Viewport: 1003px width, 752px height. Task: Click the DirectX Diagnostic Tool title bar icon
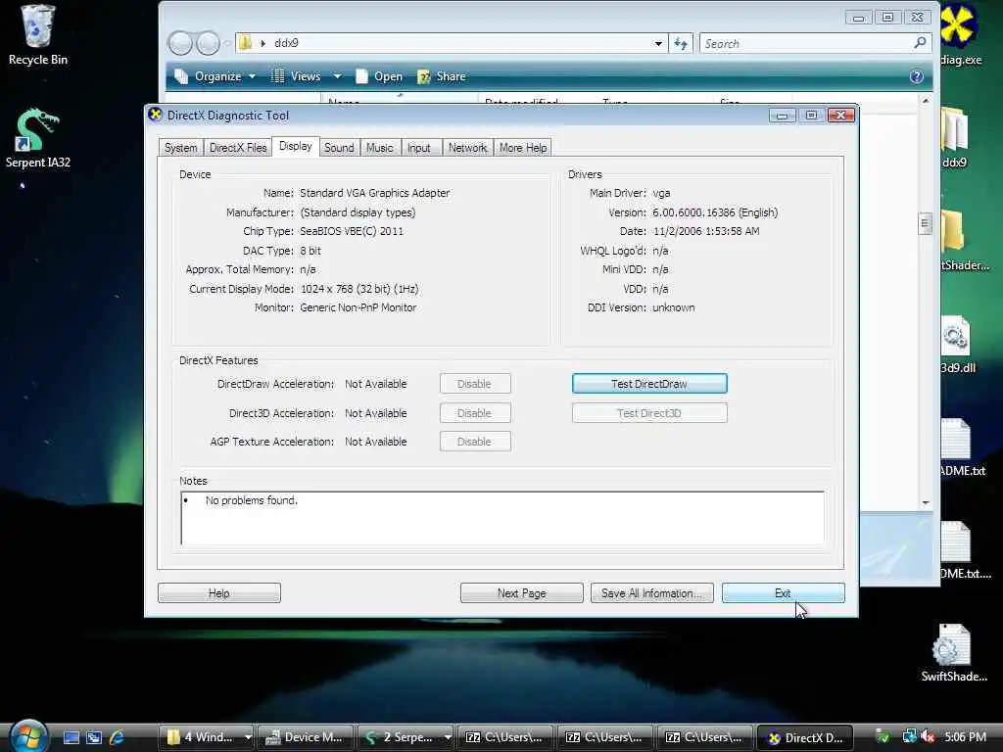pyautogui.click(x=155, y=115)
